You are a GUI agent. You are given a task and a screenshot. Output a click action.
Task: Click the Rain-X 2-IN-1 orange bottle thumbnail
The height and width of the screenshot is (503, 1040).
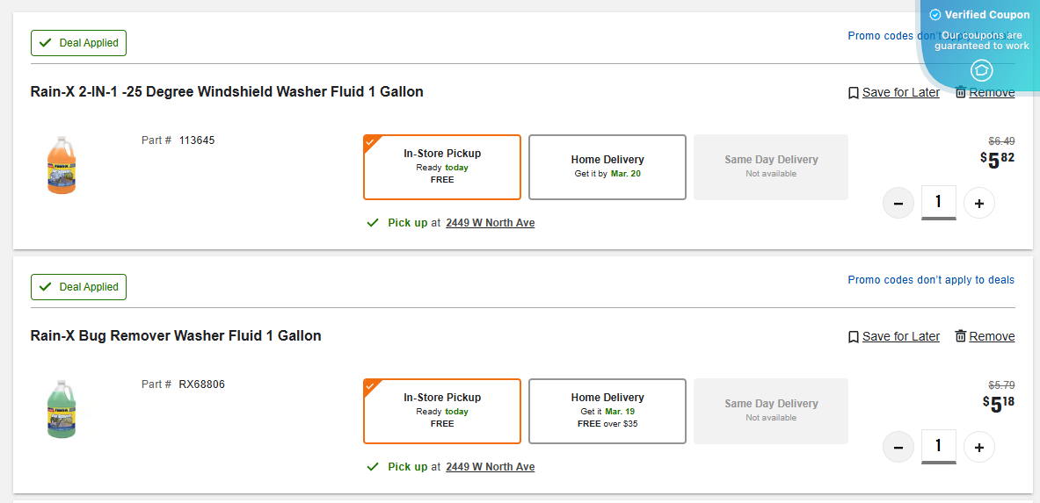62,164
